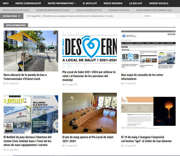Screen dimensions: 180x156
Task: Read article Pla Local de Salut 2021-2024 per millorar
Action: coord(89,76)
